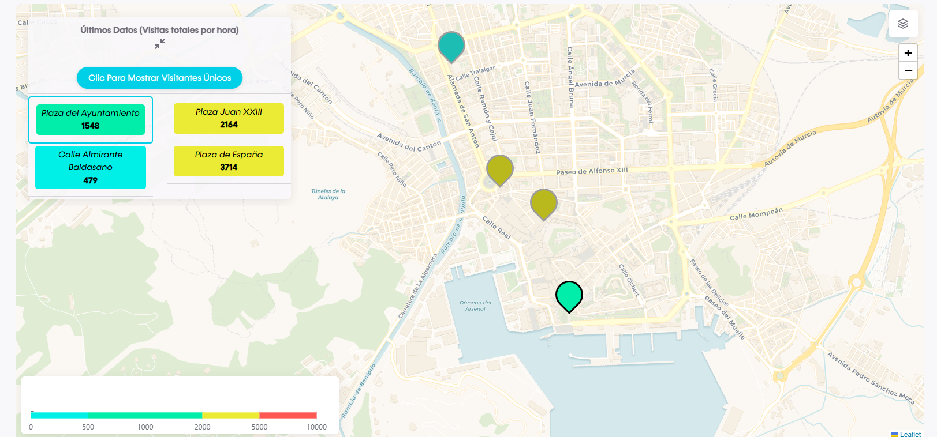Select the Plaza del Ayuntamiento 1548 card
This screenshot has width=937, height=437.
click(x=91, y=119)
